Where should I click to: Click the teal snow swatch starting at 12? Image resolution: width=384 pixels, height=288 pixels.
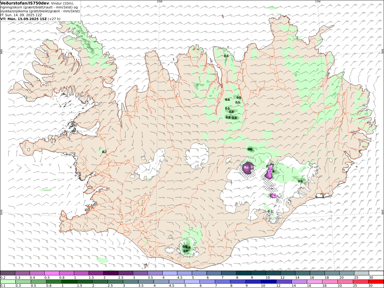click(287, 273)
